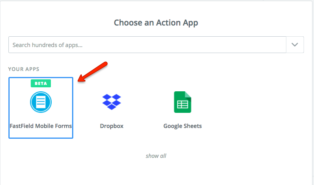Click the word 'Sheets' in the Google Sheets label
Viewport: 314px width, 185px height.
click(x=192, y=126)
